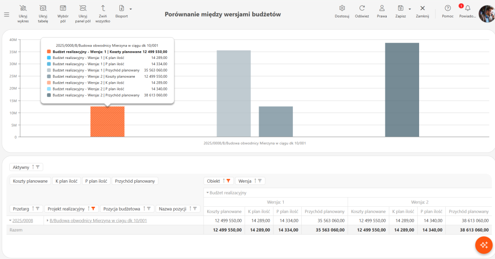
Task: Open the 2025/0008 tender link
Action: pyautogui.click(x=23, y=220)
